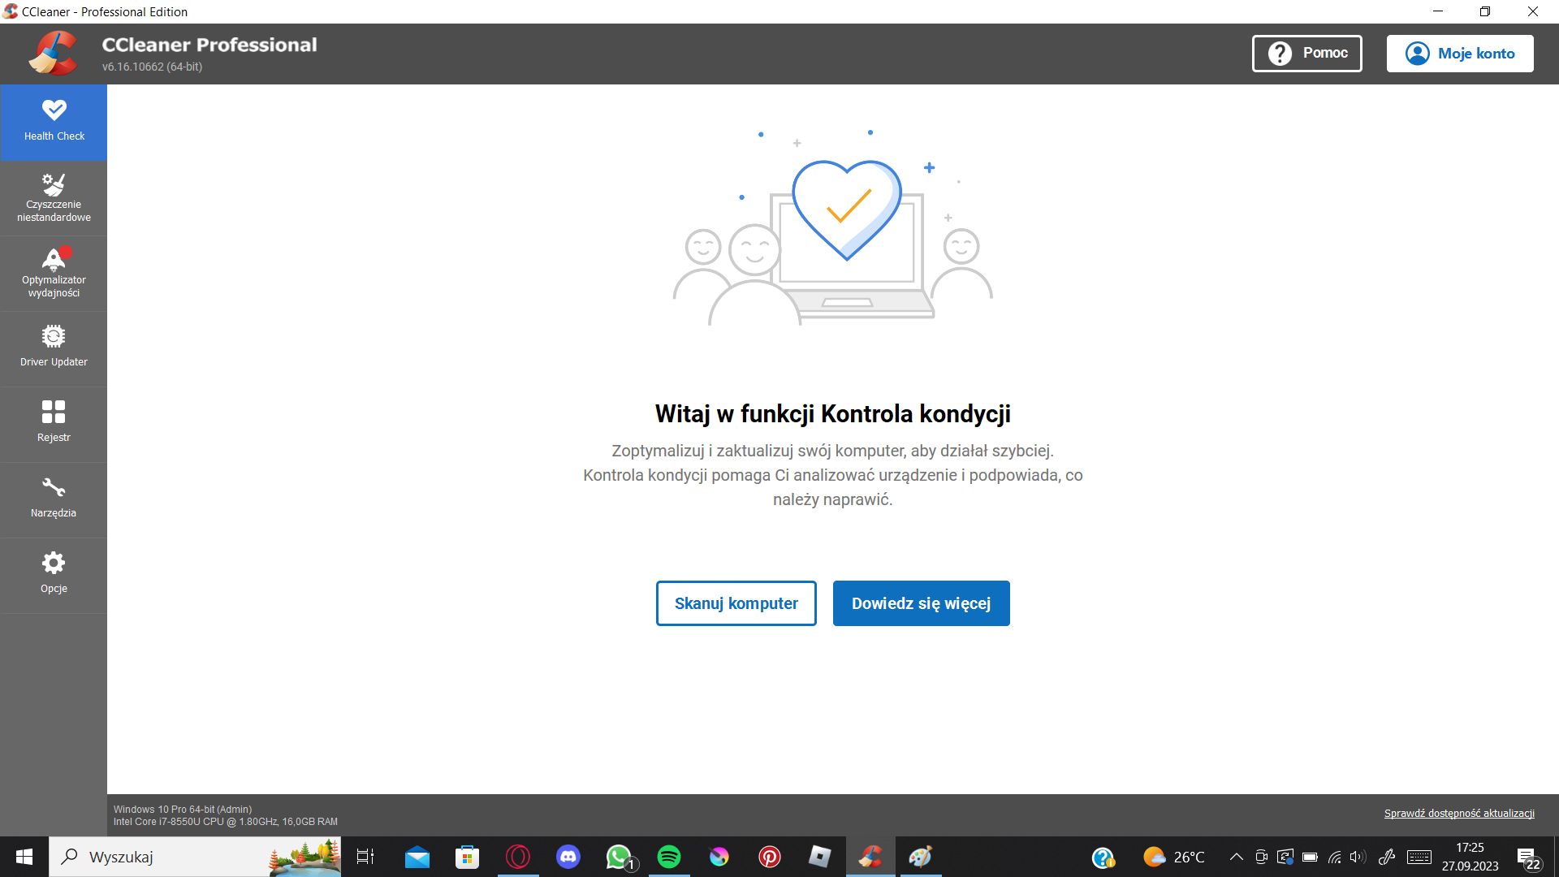
Task: Open the Pomoc help button
Action: tap(1306, 54)
